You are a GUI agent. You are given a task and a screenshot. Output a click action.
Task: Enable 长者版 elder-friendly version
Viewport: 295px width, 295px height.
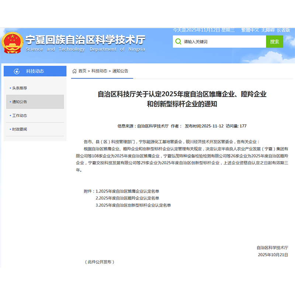(x=284, y=30)
